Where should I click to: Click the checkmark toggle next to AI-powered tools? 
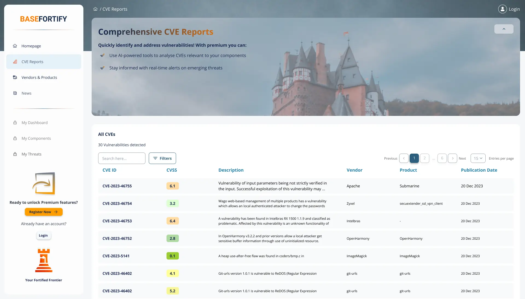103,55
